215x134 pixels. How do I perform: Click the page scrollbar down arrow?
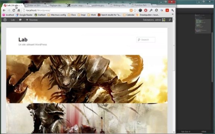[174, 132]
